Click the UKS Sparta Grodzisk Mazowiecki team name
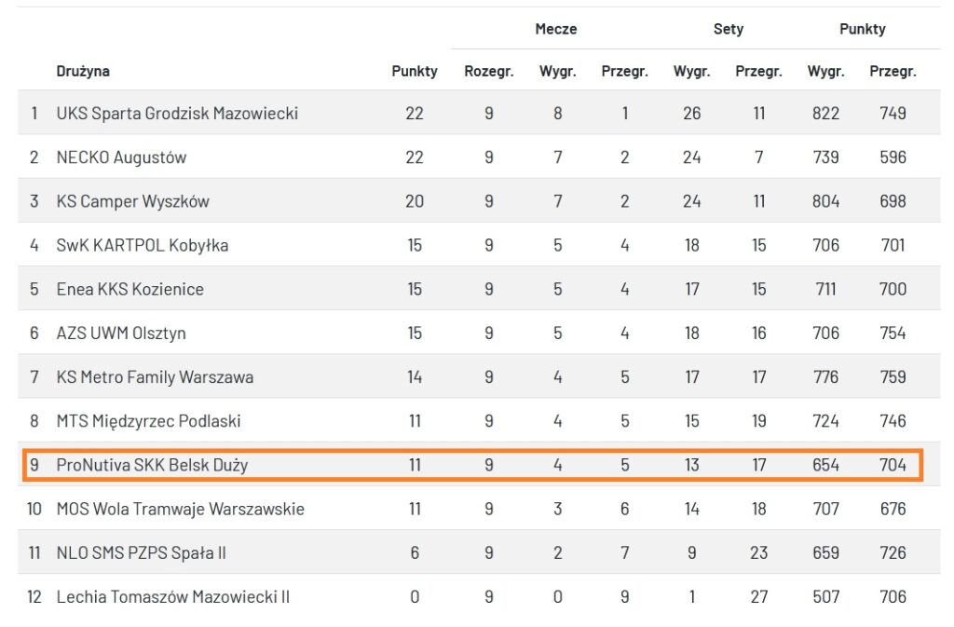Image resolution: width=954 pixels, height=627 pixels. (x=177, y=114)
